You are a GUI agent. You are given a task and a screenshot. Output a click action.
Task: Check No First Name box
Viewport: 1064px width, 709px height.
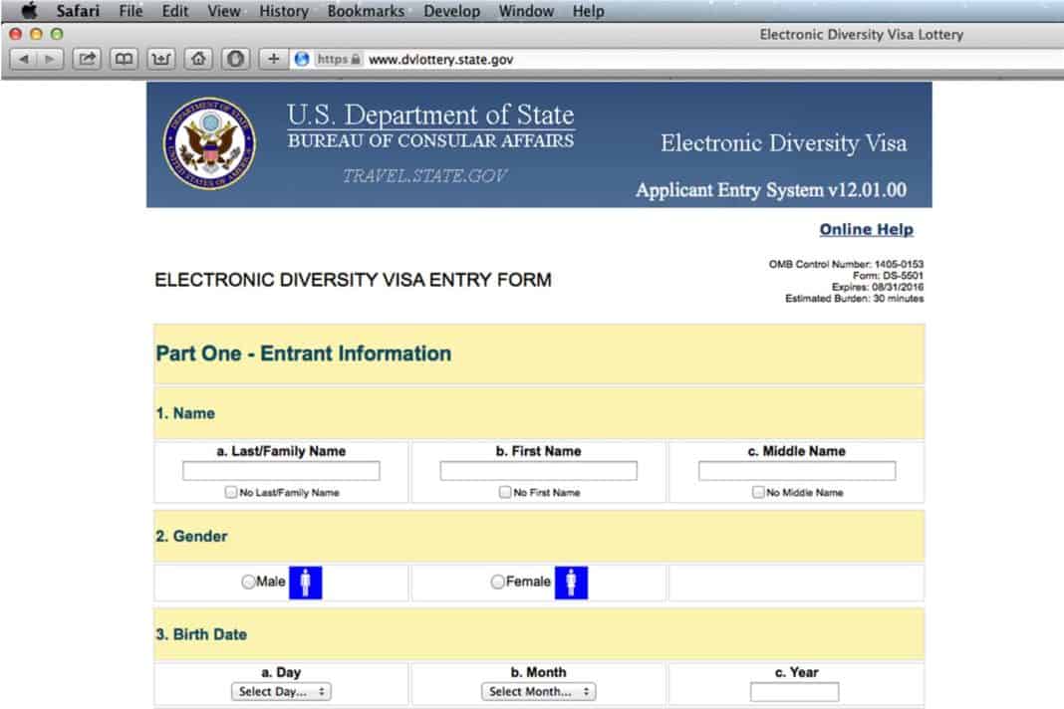tap(504, 492)
